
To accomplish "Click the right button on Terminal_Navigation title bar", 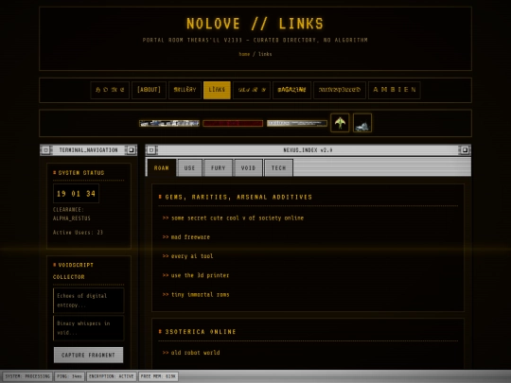I will coord(131,150).
